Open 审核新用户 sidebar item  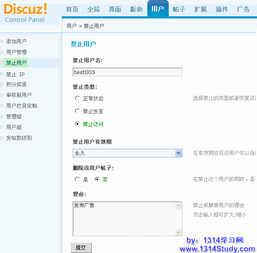coord(19,95)
